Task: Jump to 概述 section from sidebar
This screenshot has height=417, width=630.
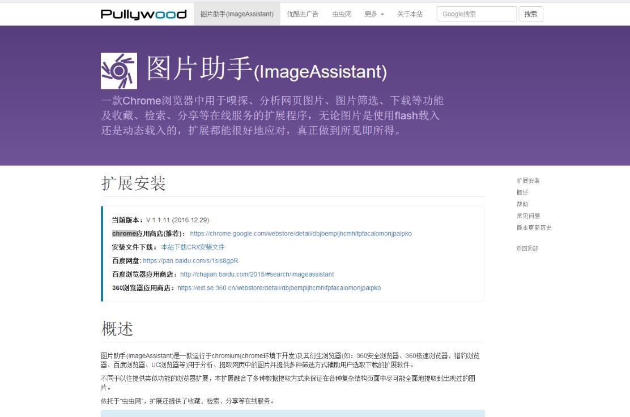Action: coord(521,192)
